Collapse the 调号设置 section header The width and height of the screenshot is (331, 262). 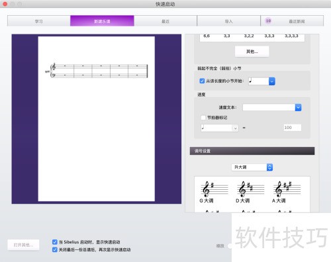(x=252, y=151)
